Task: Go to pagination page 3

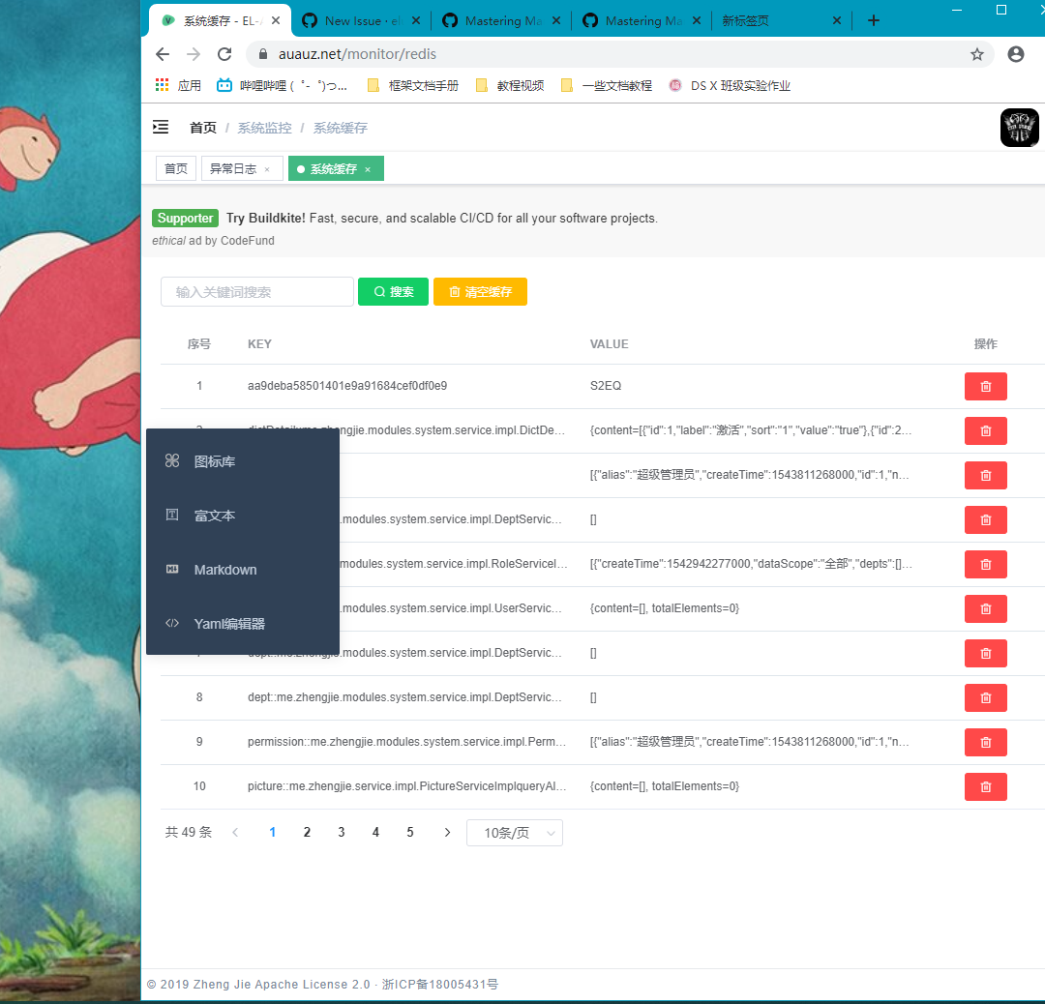Action: pos(342,832)
